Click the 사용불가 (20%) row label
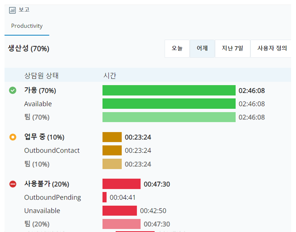Viewport: 296px width, 232px height. click(x=47, y=184)
